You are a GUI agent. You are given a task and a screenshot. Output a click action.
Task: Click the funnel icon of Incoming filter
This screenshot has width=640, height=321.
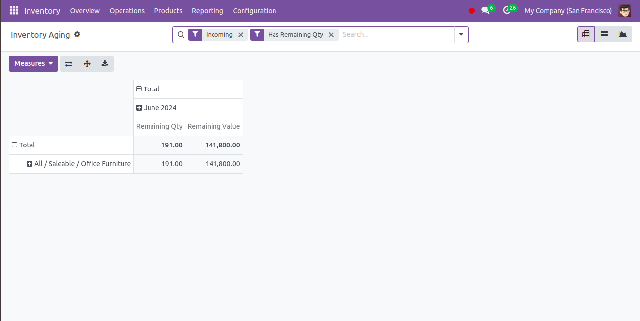tap(195, 34)
